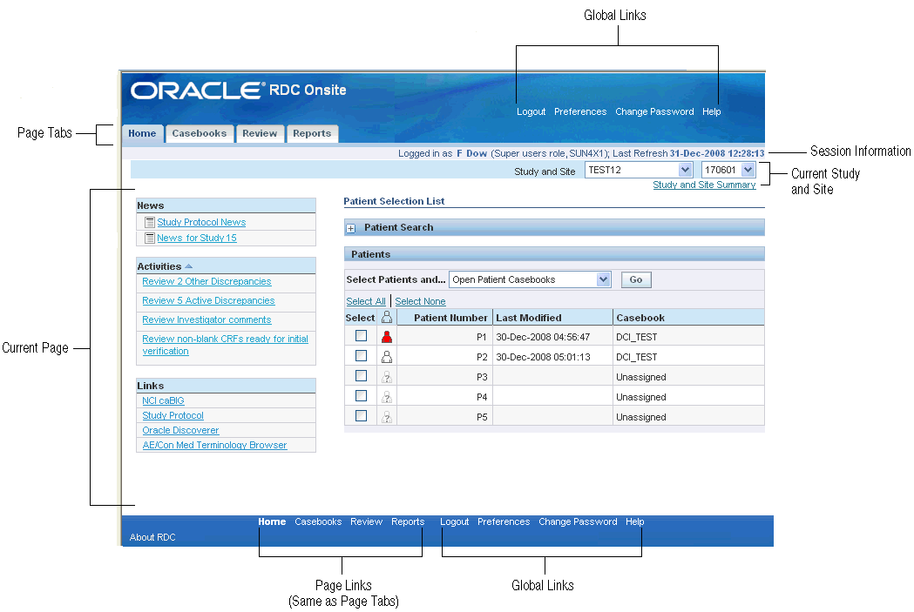Click the unassigned patient icon for P4
914x612 pixels.
click(x=387, y=397)
